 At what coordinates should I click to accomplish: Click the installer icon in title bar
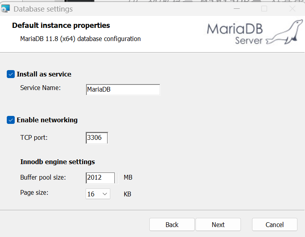[5, 9]
